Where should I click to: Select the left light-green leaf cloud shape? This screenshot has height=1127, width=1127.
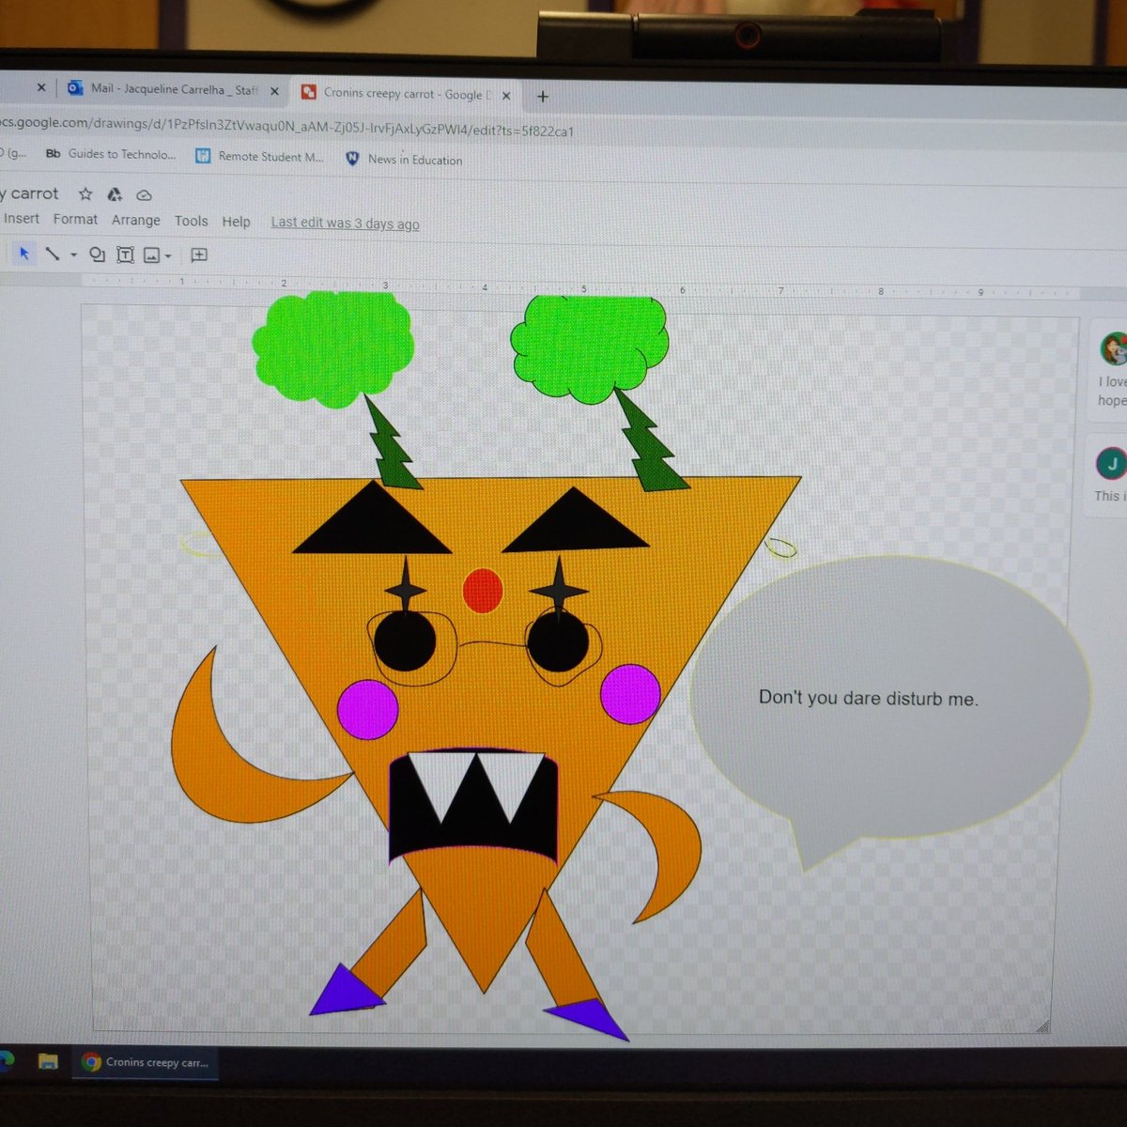click(332, 348)
